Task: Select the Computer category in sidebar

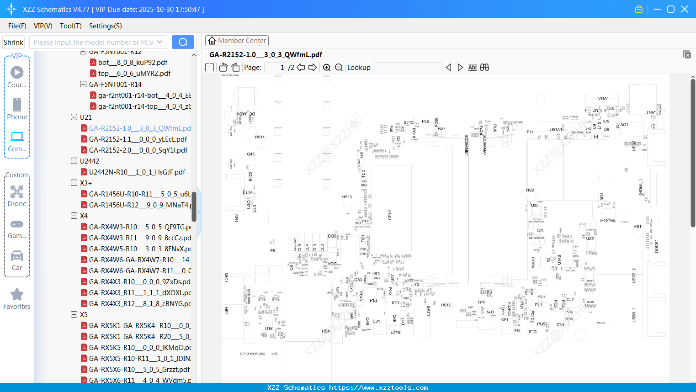Action: tap(17, 141)
